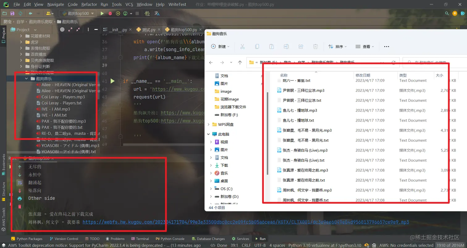This screenshot has width=467, height=248.
Task: Go up one folder level in File Explorer
Action: tap(240, 62)
